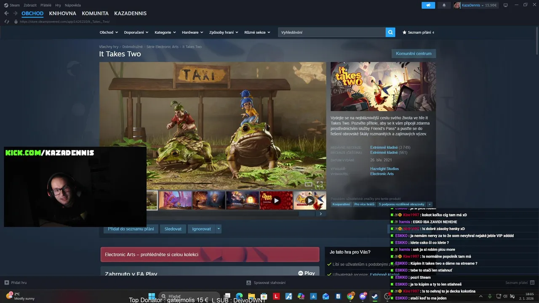Toggle theater mode on the media player

[309, 184]
